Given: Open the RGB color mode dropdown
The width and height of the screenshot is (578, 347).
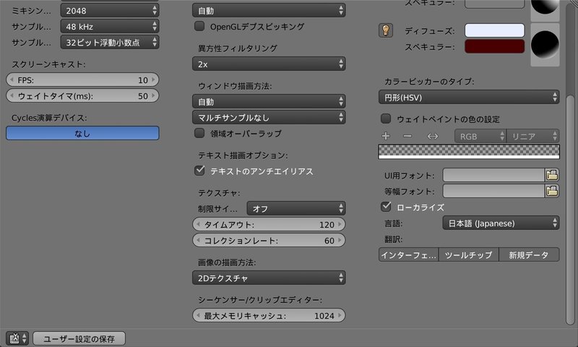Looking at the screenshot, I should (x=480, y=137).
